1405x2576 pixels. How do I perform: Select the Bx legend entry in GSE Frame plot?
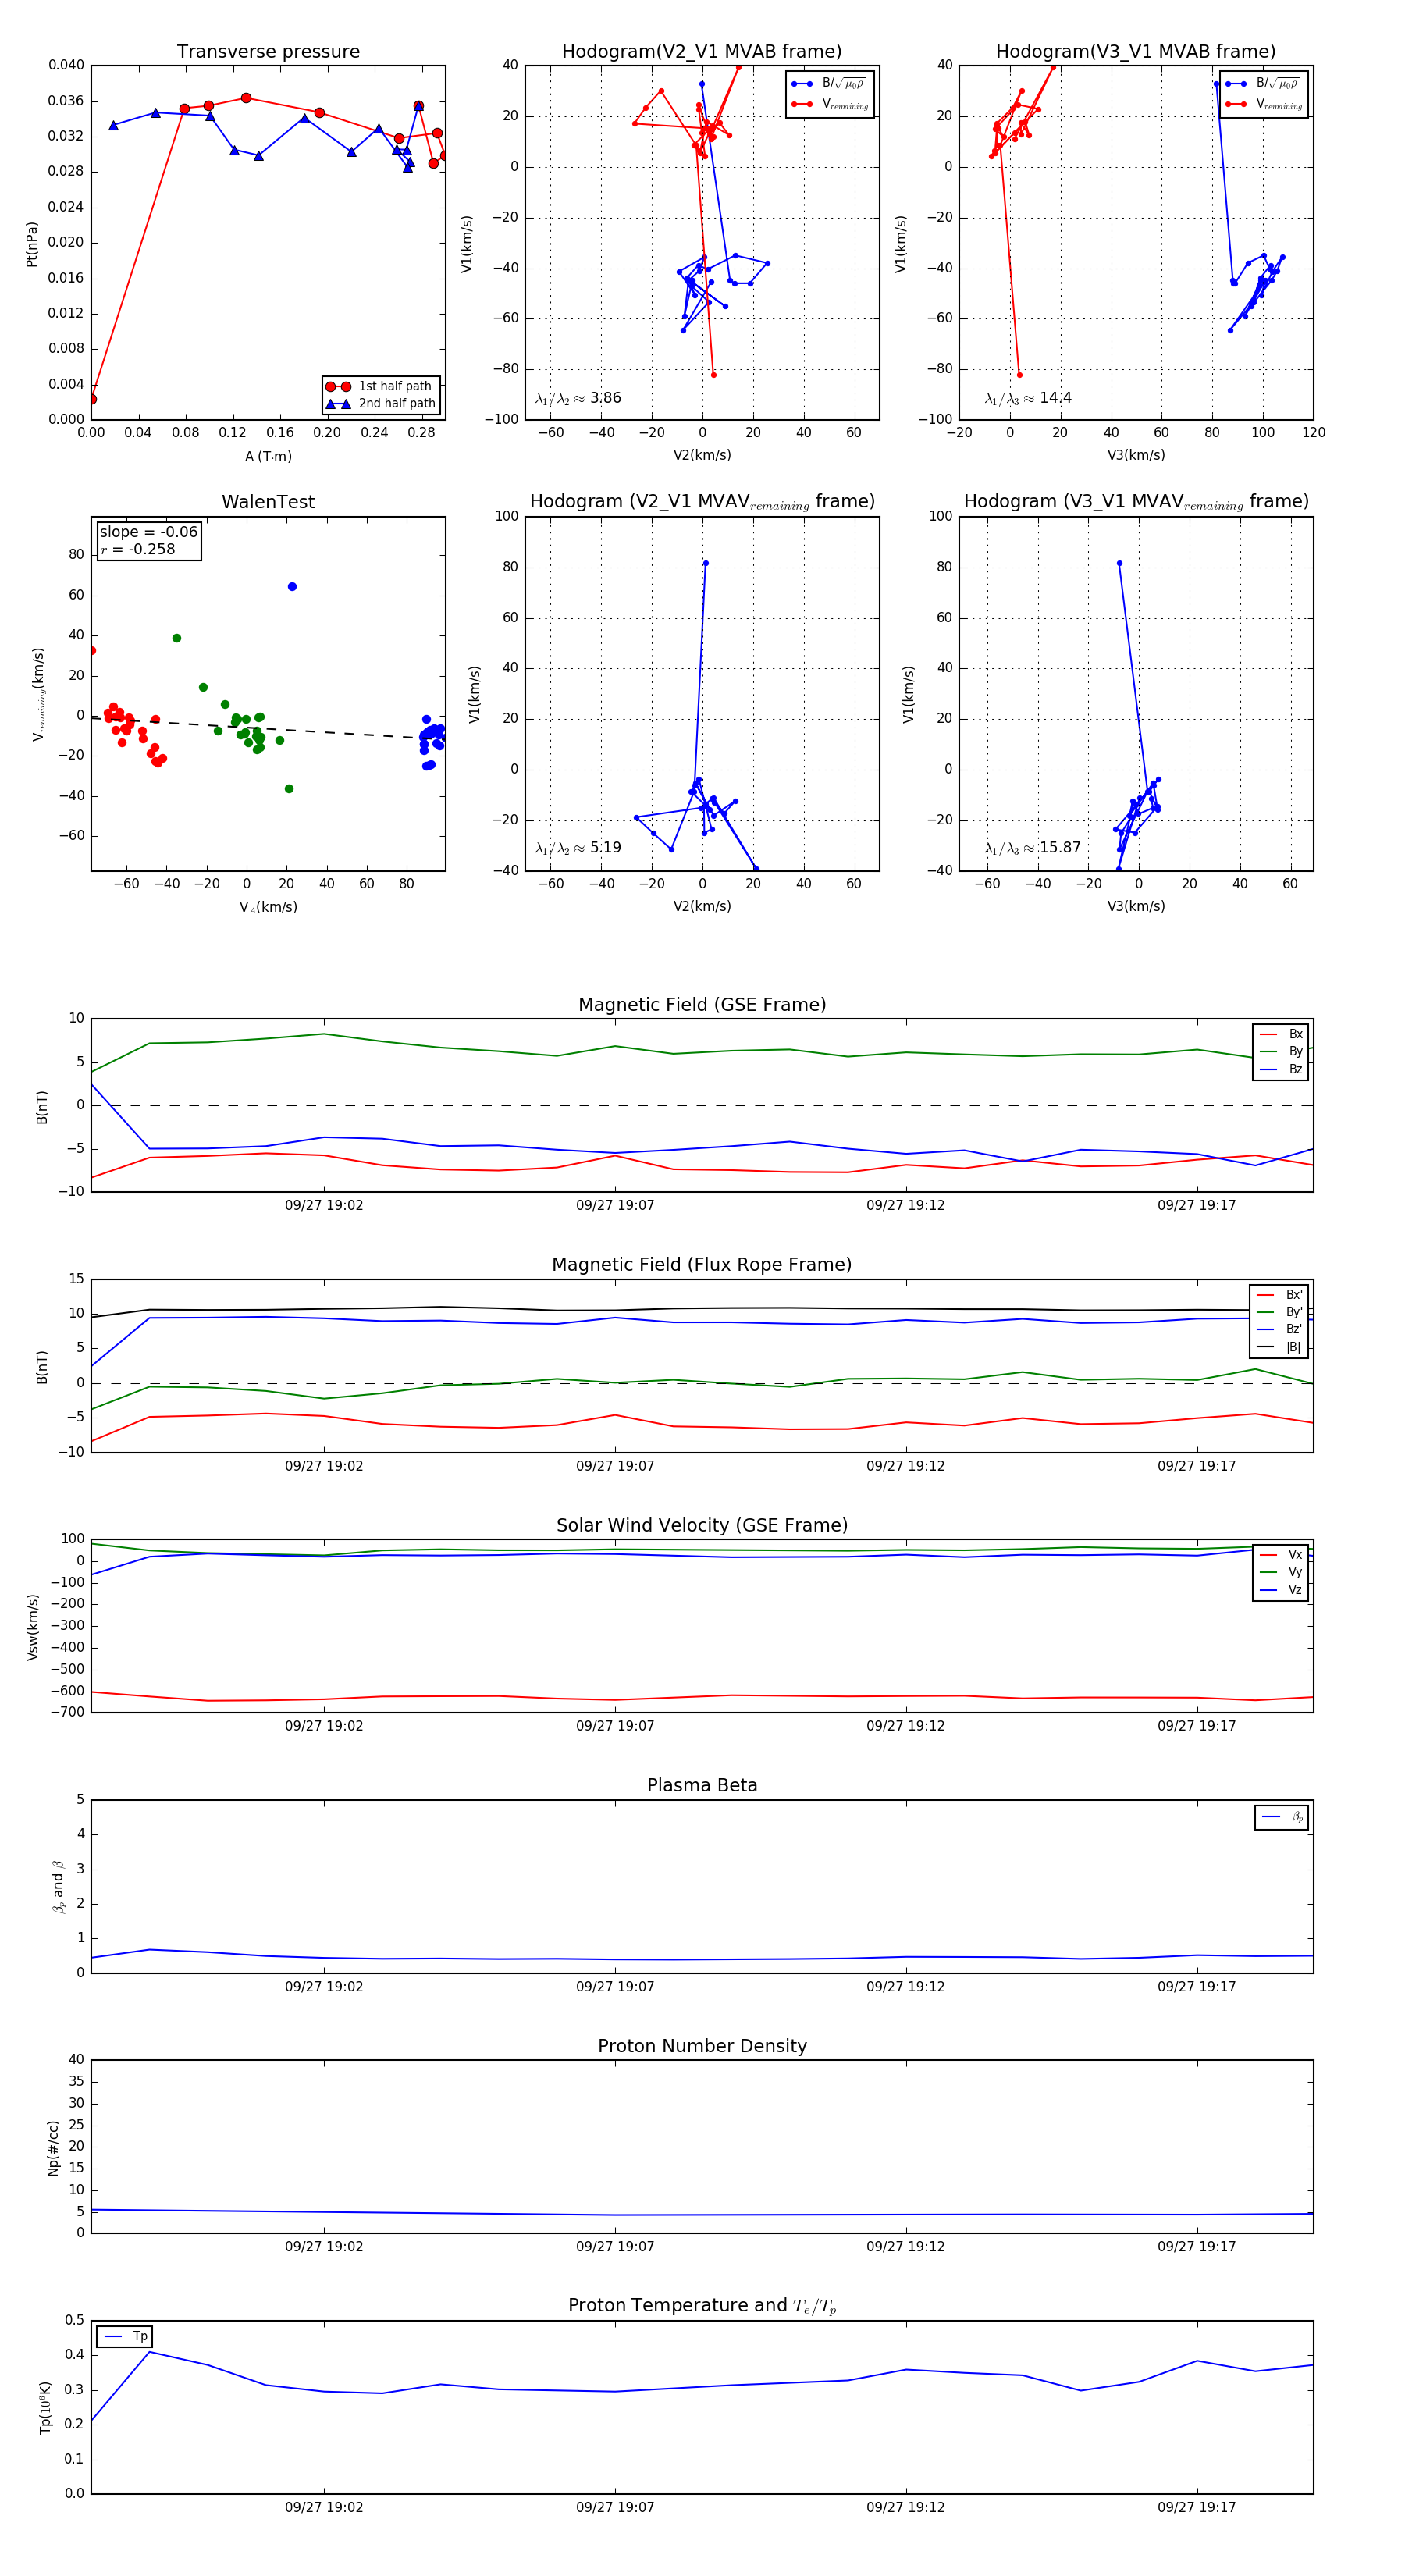tap(1281, 1035)
